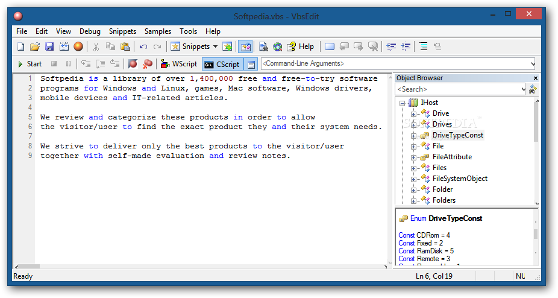This screenshot has width=558, height=298.
Task: Open Find with the binoculars document icon
Action: coord(263,46)
